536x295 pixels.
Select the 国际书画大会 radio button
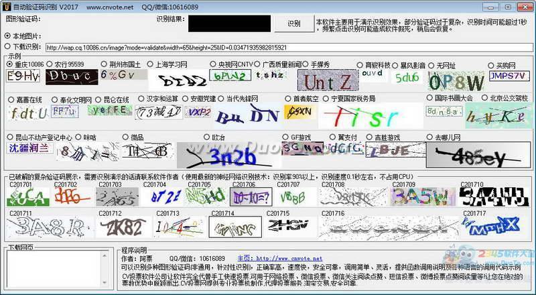click(x=429, y=98)
